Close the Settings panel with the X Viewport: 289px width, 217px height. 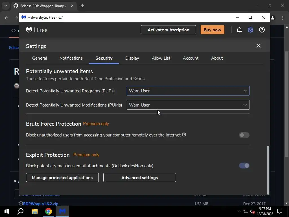click(x=259, y=46)
